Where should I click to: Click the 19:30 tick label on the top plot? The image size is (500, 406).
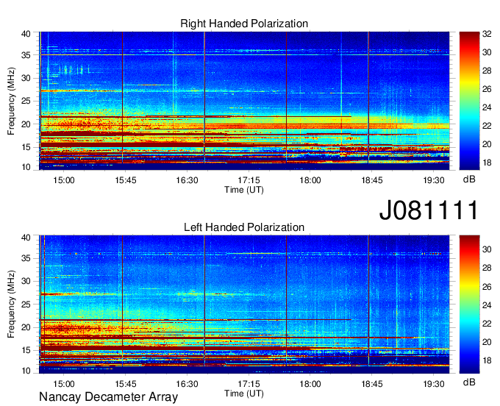tap(434, 180)
